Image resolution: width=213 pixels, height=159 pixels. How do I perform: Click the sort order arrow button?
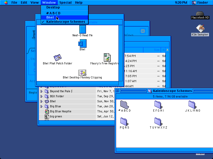click(167, 50)
